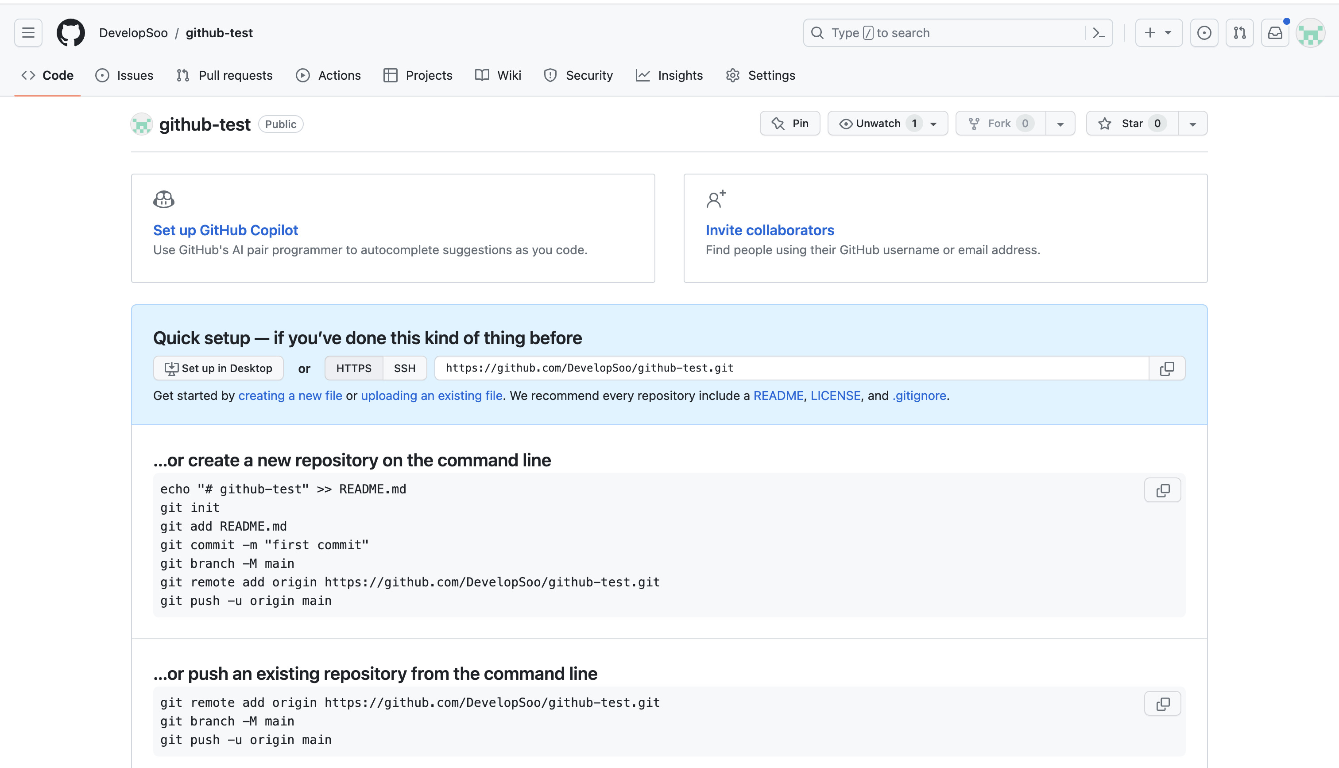Expand the Star lists dropdown arrow

pyautogui.click(x=1192, y=124)
